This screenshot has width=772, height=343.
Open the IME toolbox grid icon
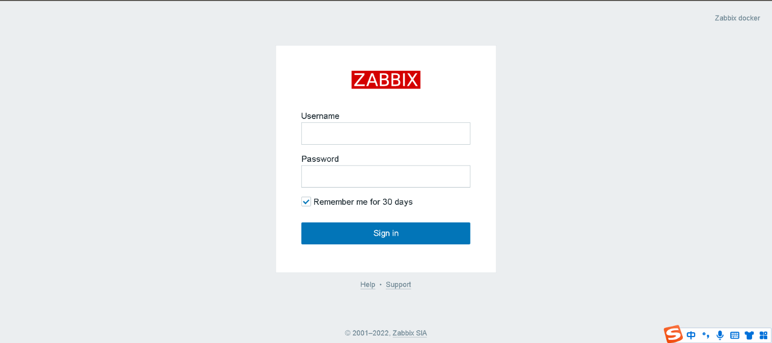(x=763, y=335)
